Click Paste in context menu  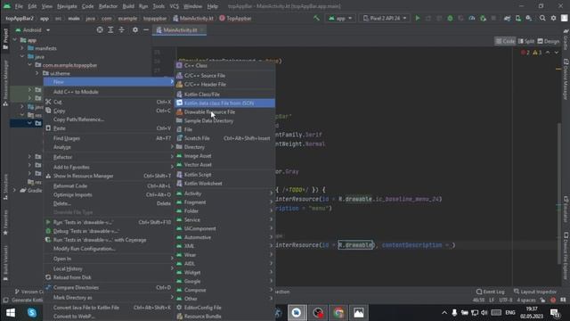click(x=109, y=128)
